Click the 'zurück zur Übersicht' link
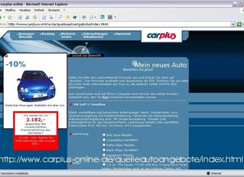This screenshot has height=177, width=244. (86, 56)
